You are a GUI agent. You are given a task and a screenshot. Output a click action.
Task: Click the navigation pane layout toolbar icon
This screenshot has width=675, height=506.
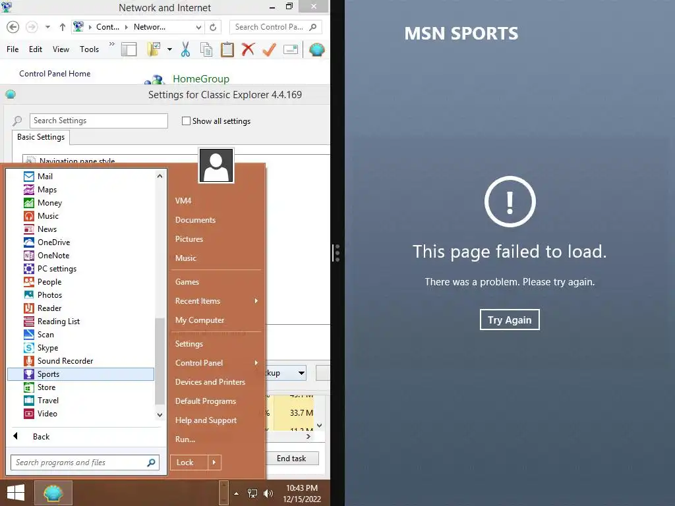click(129, 49)
